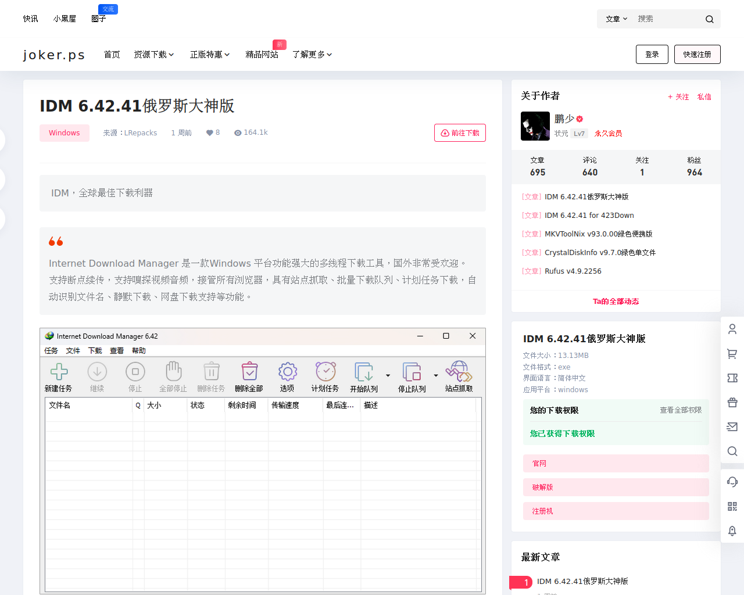Open the IDM 任务 menu

click(51, 351)
